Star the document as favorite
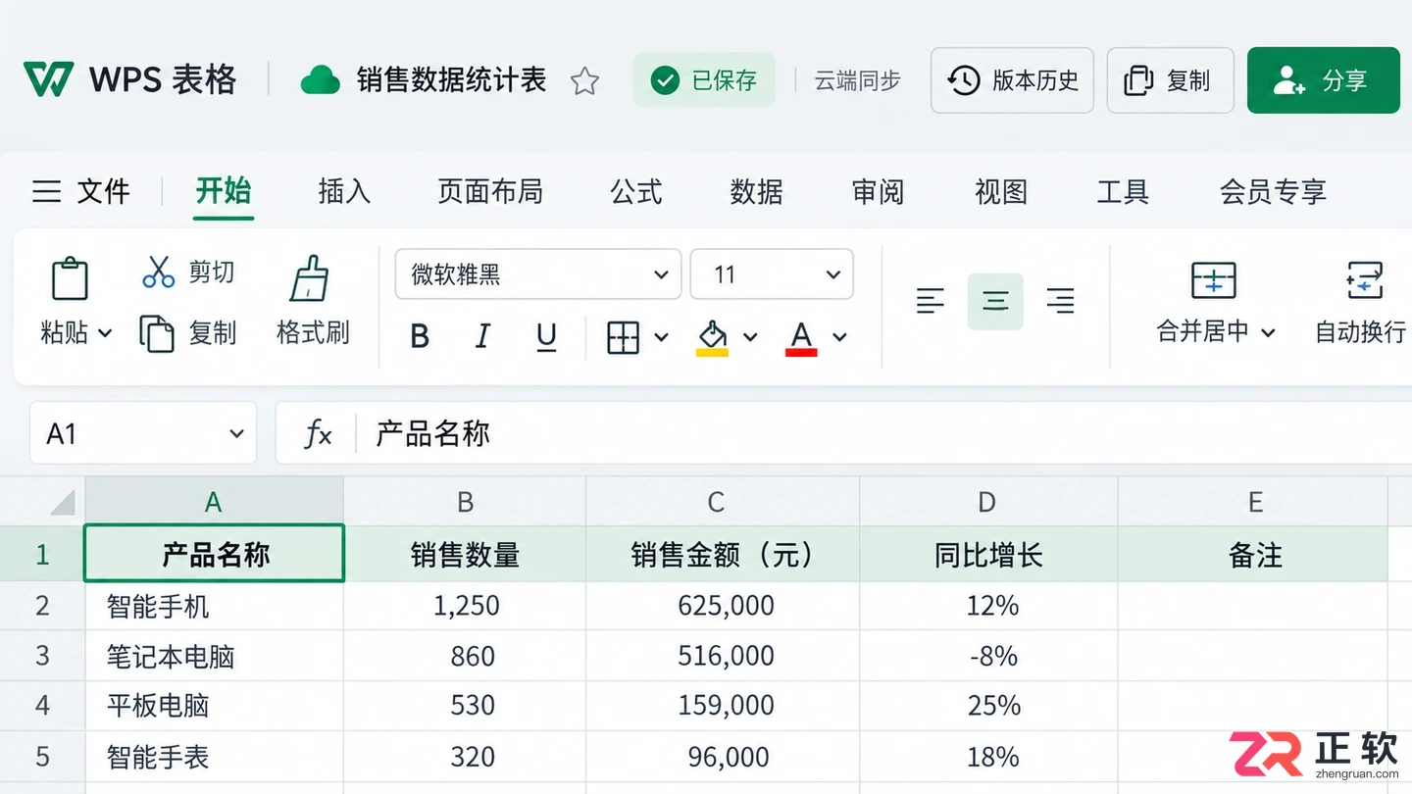Image resolution: width=1412 pixels, height=794 pixels. 584,80
